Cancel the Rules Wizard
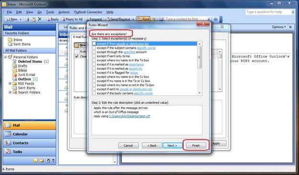 click(x=128, y=145)
